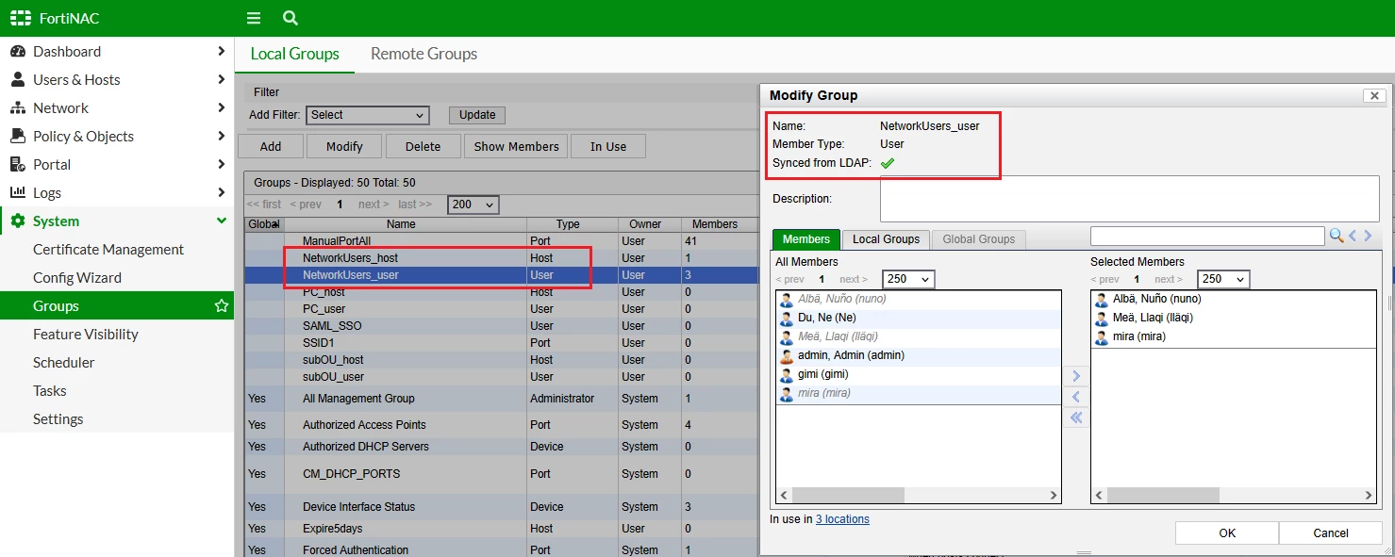Click the remove member left arrow
This screenshot has width=1395, height=557.
tap(1076, 397)
